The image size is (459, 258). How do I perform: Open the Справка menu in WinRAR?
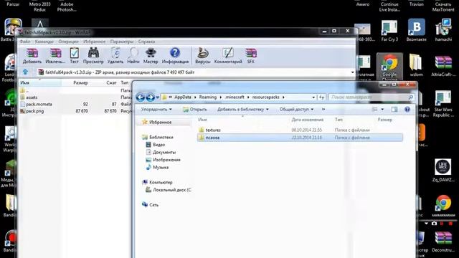point(146,42)
